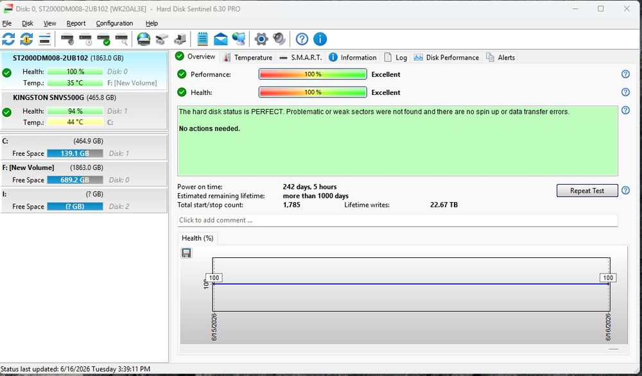Click the 'Click to add comment' field
This screenshot has width=642, height=376.
397,220
